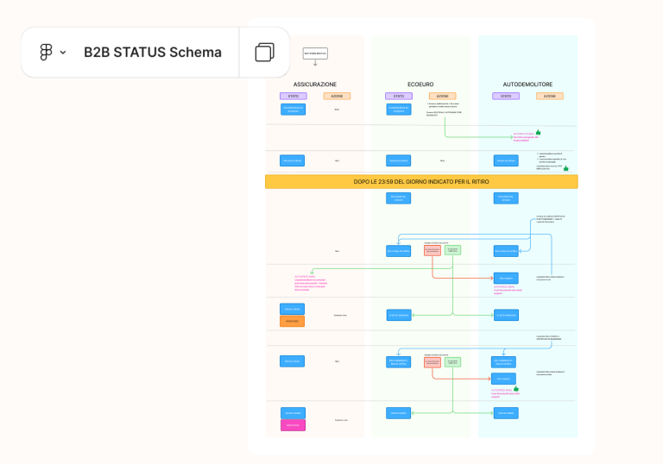This screenshot has height=464, width=663.
Task: Click the purple STATO label under AUTODEMOLITORE
Action: click(506, 96)
